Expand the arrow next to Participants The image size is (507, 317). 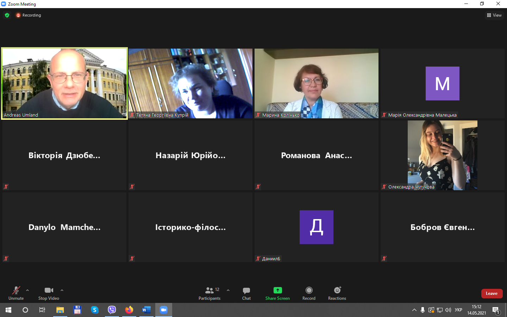[228, 290]
